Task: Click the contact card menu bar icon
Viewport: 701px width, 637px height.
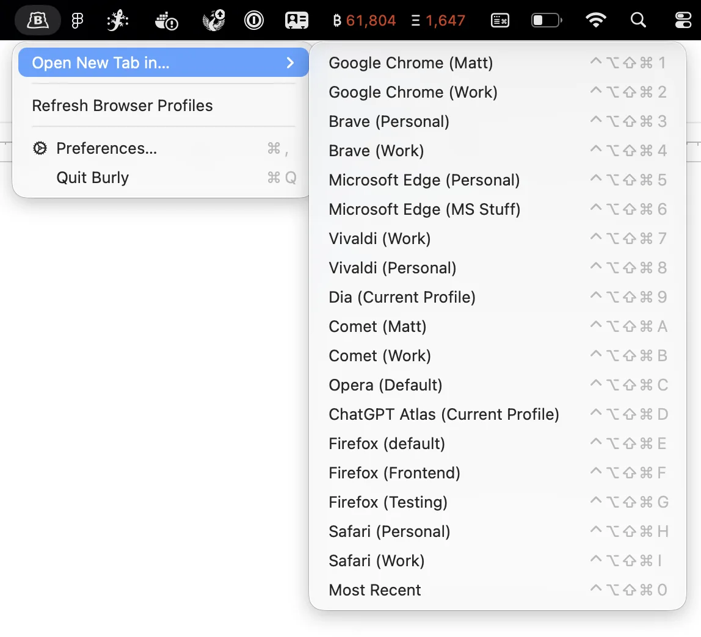Action: coord(297,20)
